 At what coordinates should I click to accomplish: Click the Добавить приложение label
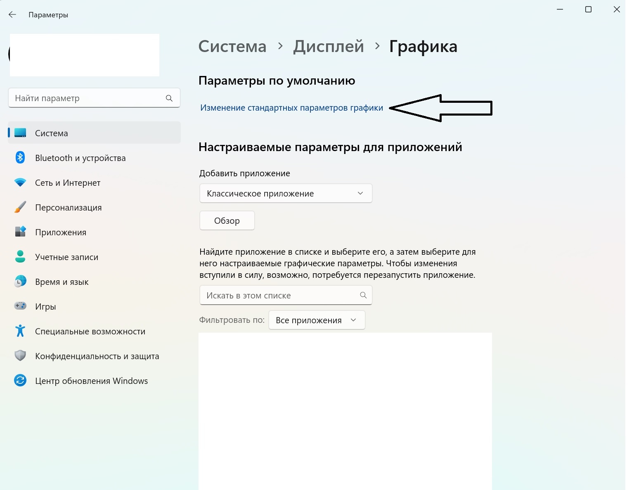coord(244,173)
